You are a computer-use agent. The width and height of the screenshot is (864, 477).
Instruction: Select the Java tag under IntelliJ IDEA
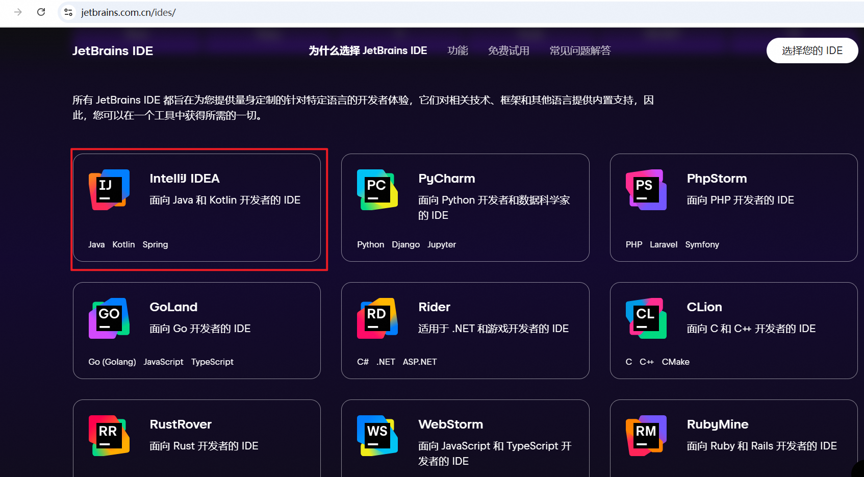[x=96, y=244]
